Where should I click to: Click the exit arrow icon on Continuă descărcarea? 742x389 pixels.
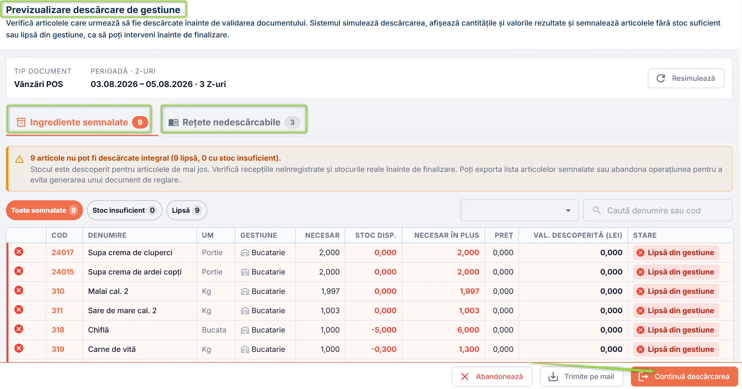point(643,377)
